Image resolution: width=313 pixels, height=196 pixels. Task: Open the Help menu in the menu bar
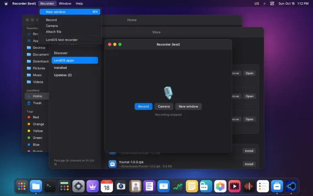point(79,3)
